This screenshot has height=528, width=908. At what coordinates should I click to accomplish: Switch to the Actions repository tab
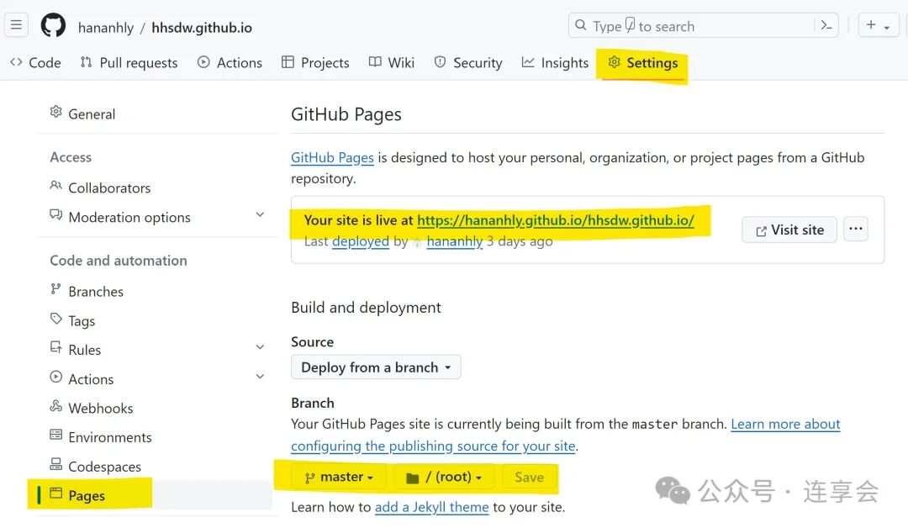230,62
